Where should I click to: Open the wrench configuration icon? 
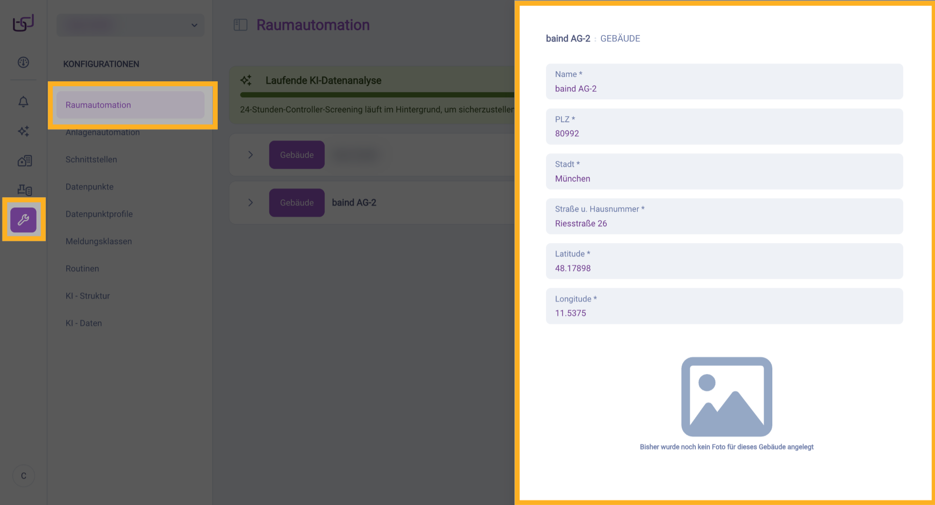[x=23, y=220]
